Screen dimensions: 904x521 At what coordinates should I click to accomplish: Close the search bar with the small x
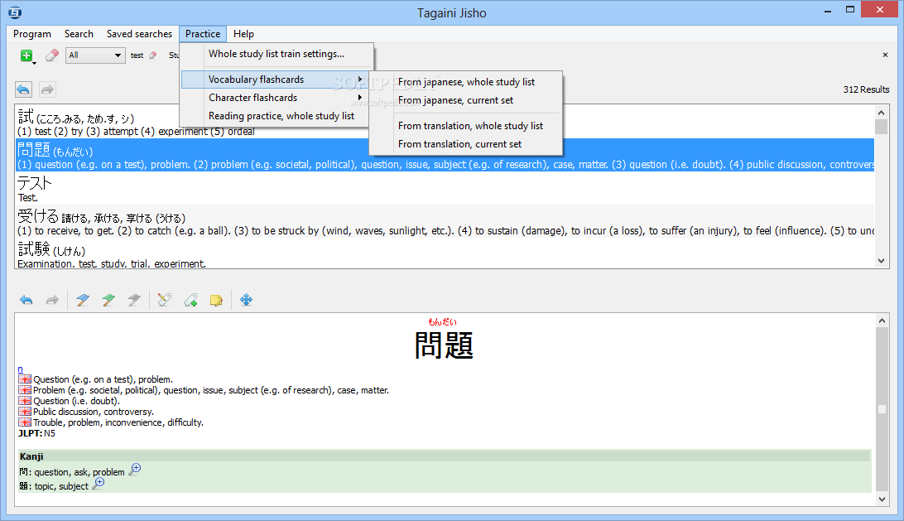(x=885, y=55)
